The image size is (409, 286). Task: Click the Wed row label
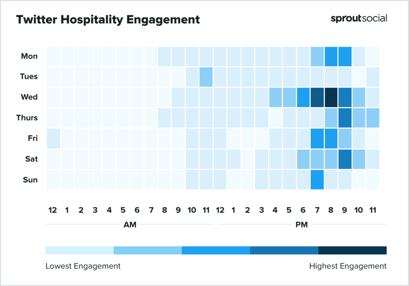pos(30,97)
